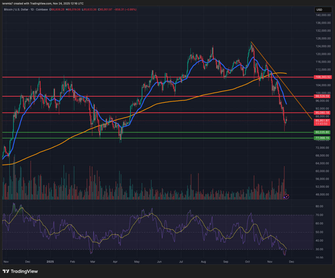Click the red price label 98,626.59
Image resolution: width=335 pixels, height=278 pixels.
[322, 96]
